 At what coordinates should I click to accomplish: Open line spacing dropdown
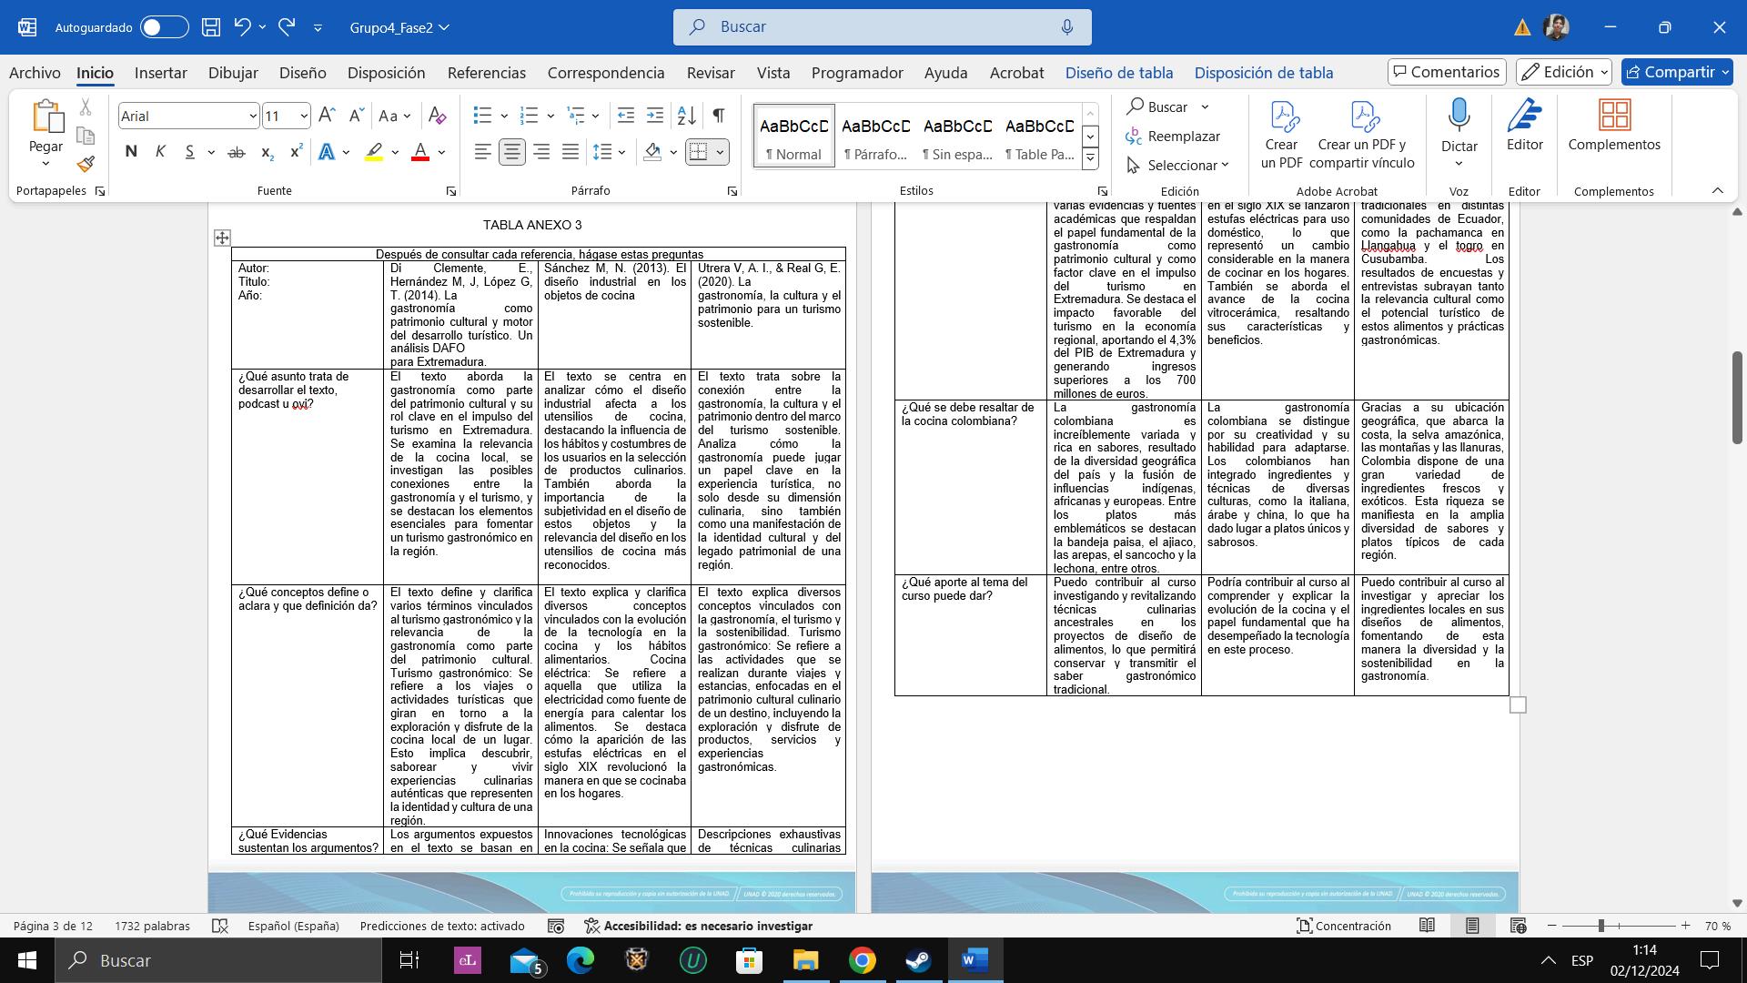coord(621,152)
